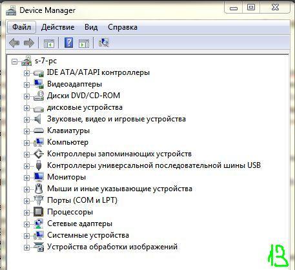The image size is (295, 270).
Task: Select the Видеоадаптеры text label
Action: click(x=74, y=84)
